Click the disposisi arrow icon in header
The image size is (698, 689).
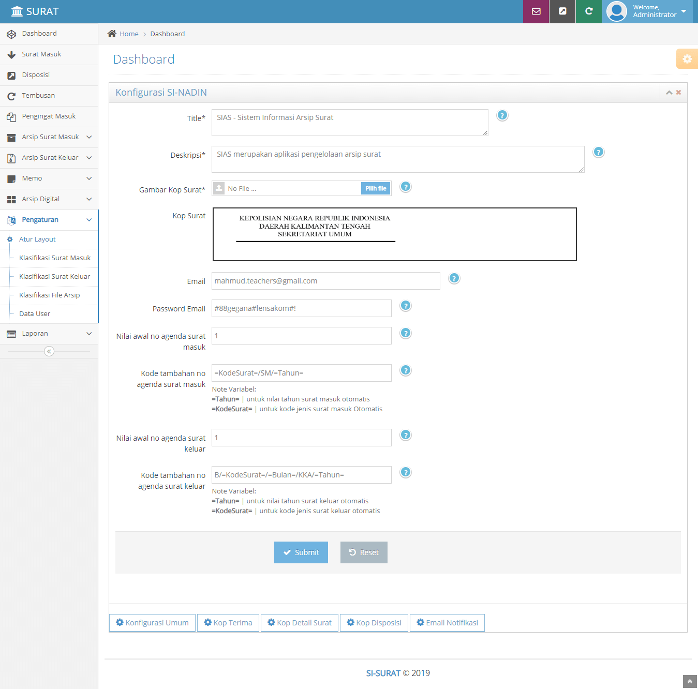(562, 11)
